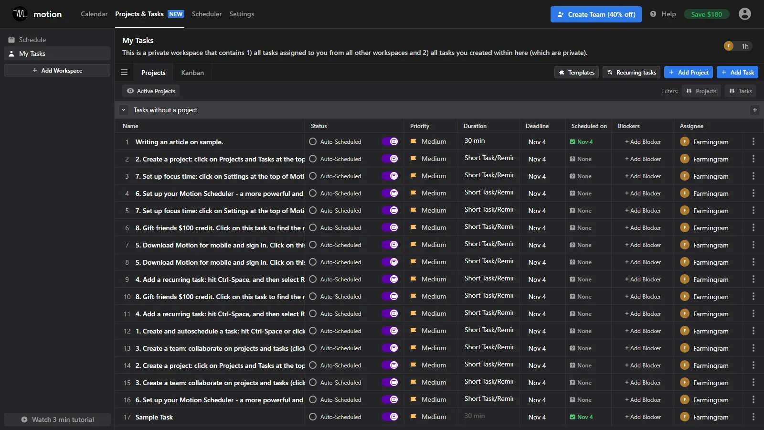Switch to Scheduler tab
The width and height of the screenshot is (764, 430).
207,14
